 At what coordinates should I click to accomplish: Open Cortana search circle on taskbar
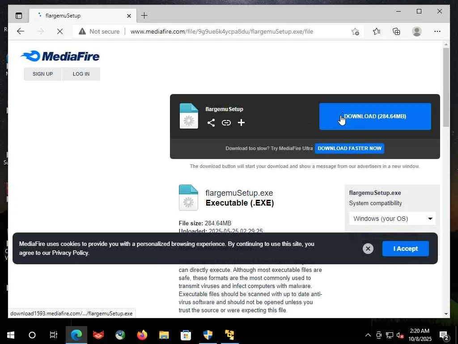click(x=32, y=335)
